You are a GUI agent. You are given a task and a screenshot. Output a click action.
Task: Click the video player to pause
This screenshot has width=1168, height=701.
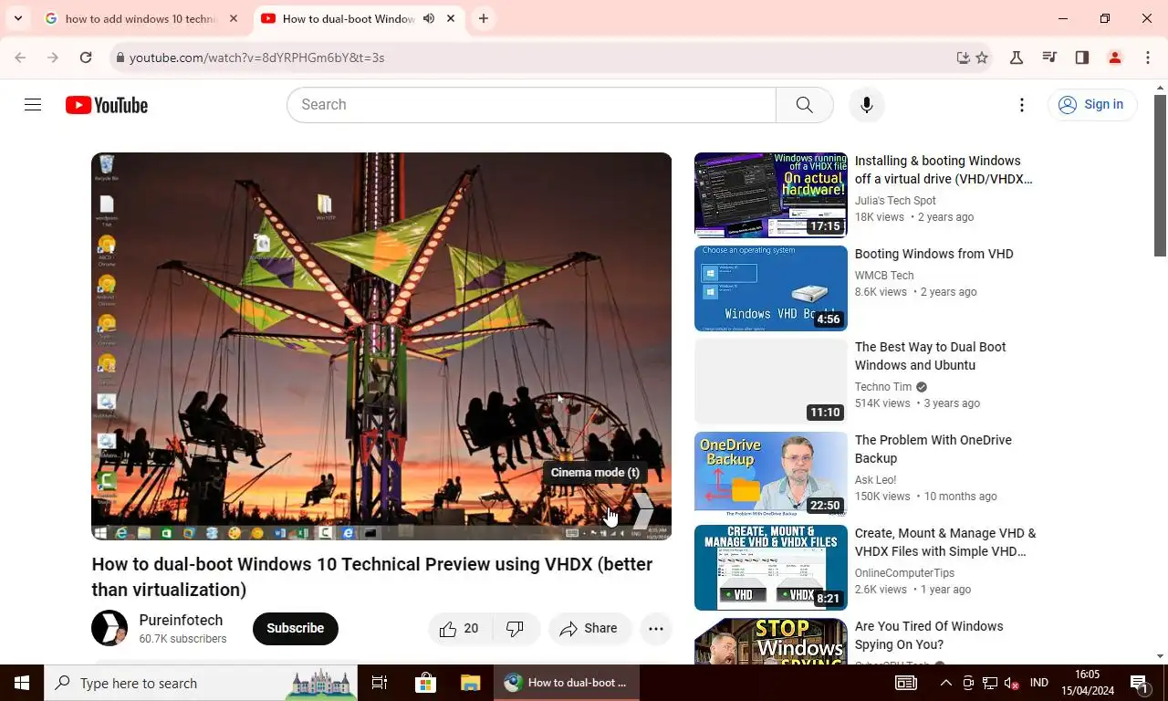click(381, 346)
